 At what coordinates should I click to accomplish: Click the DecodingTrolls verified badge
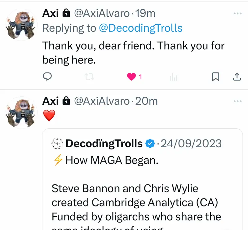(150, 144)
